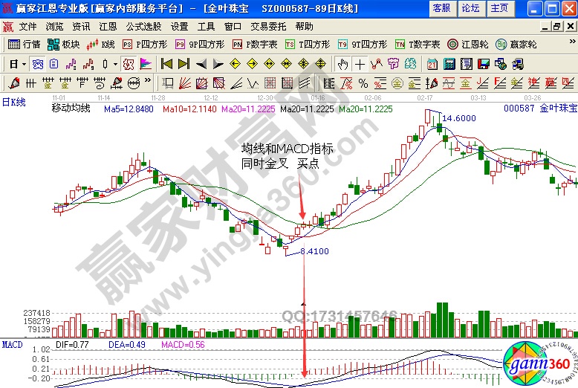Toggle the crosshair cursor mode

[360, 63]
